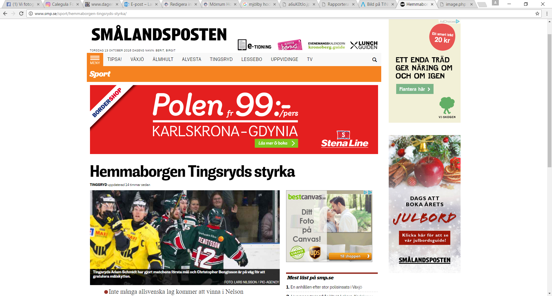Reload the page with refresh icon
Screen dimensions: 552x296
pos(21,14)
